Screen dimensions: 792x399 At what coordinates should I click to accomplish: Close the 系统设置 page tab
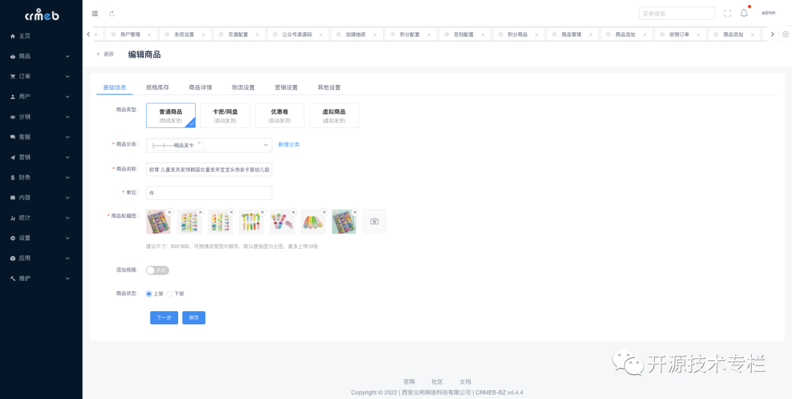204,35
